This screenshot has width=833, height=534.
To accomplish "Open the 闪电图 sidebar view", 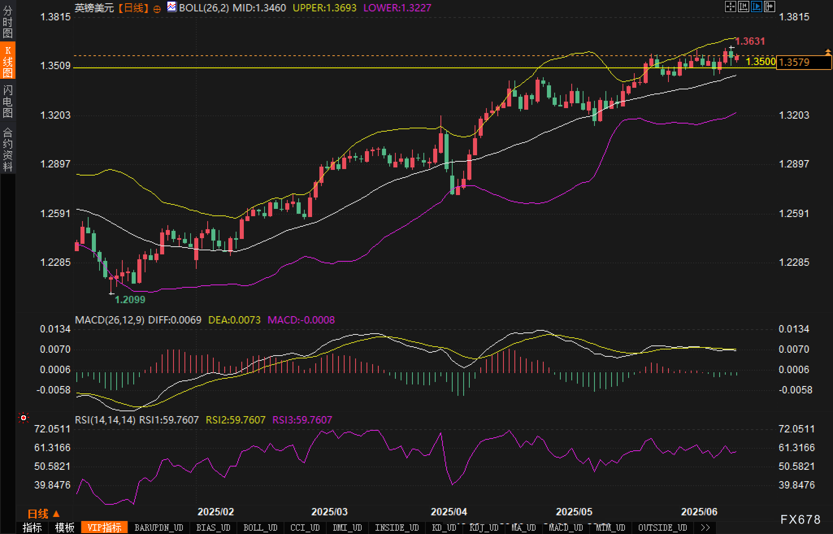I will click(8, 101).
